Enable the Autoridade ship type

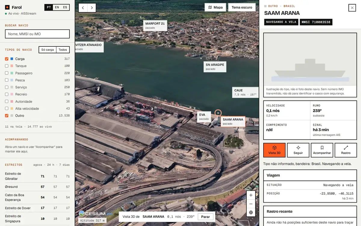[x=7, y=102]
